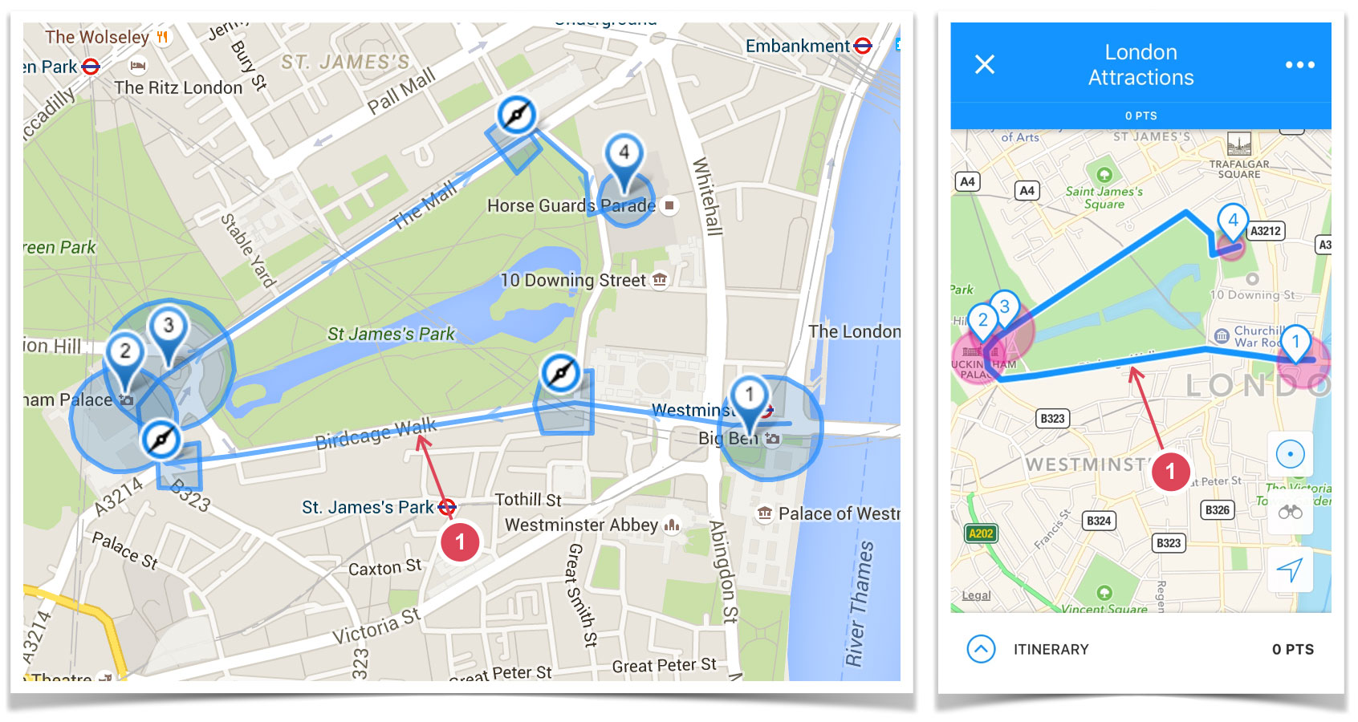The width and height of the screenshot is (1358, 722).
Task: Click the St. James's Park tube station icon
Action: [447, 507]
